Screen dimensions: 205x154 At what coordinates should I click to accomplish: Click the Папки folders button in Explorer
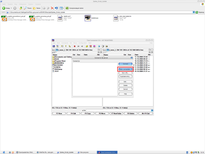click(37, 8)
